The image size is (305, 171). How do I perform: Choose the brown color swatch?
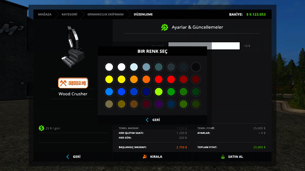click(134, 104)
